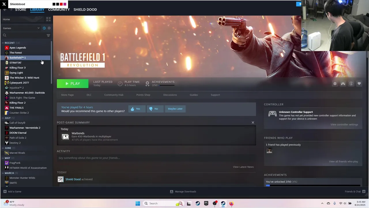This screenshot has height=208, width=369.
Task: Open the Support link
Action: [x=215, y=95]
